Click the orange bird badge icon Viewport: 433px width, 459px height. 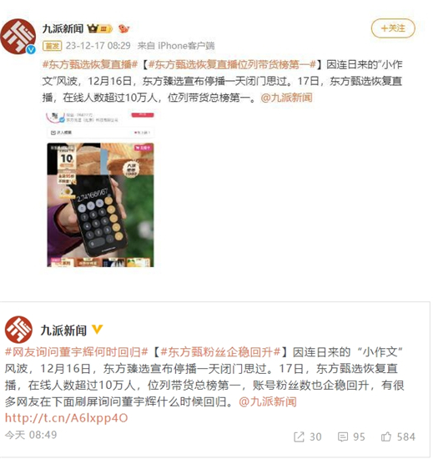[x=123, y=28]
